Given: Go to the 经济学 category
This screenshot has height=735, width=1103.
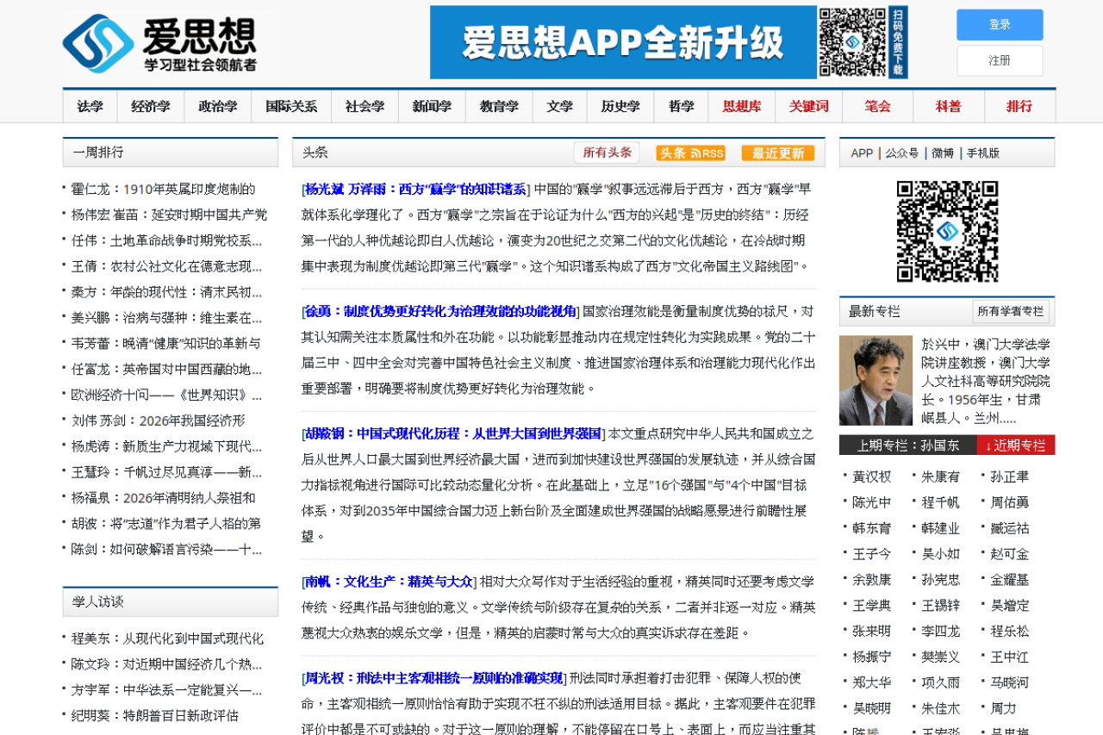Looking at the screenshot, I should [151, 107].
